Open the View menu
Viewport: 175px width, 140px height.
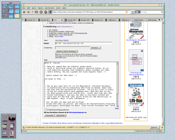34,8
